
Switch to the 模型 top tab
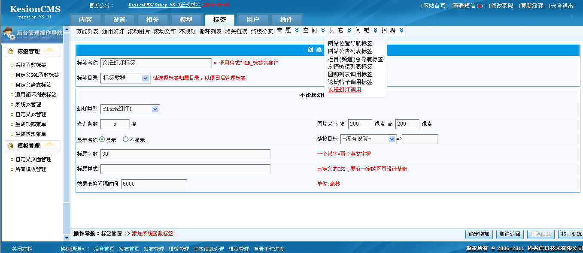[186, 20]
